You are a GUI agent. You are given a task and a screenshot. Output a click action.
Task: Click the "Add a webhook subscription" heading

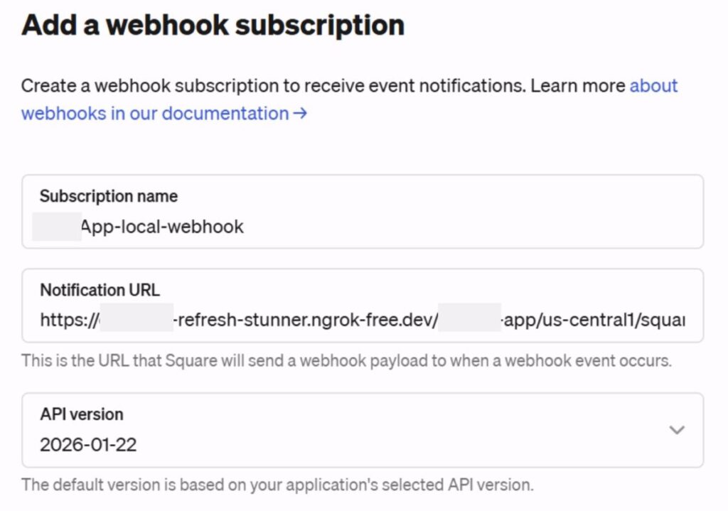tap(213, 26)
